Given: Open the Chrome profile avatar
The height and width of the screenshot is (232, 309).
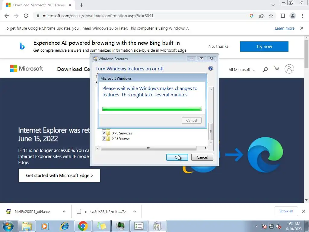Looking at the screenshot, I should 293,16.
